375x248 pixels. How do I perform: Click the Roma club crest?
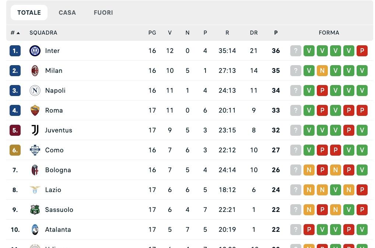[x=35, y=110]
